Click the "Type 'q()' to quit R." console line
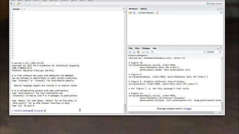This screenshot has height=134, width=239. coord(23,106)
